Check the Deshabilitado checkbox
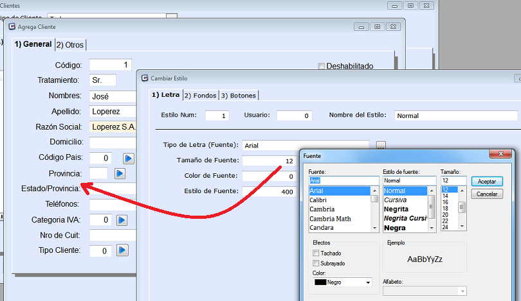The image size is (521, 301). click(322, 66)
